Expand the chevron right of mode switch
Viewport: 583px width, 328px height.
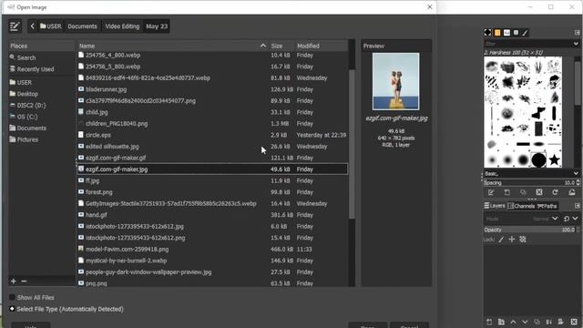[x=576, y=219]
